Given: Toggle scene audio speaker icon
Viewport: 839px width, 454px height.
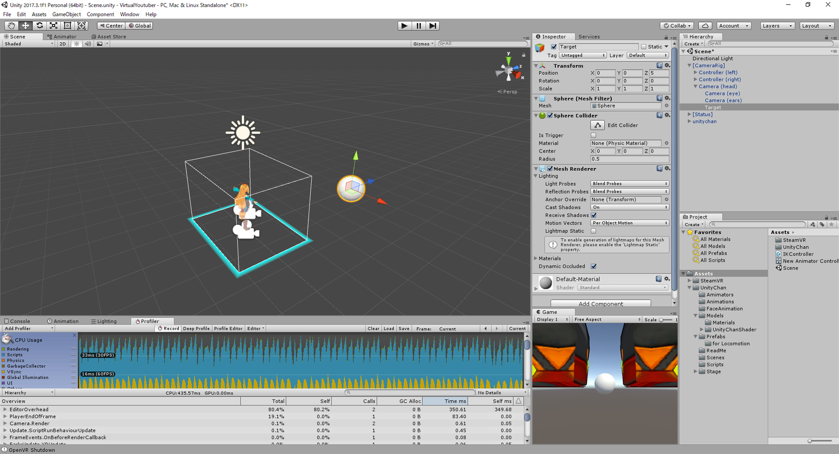Looking at the screenshot, I should pos(88,44).
